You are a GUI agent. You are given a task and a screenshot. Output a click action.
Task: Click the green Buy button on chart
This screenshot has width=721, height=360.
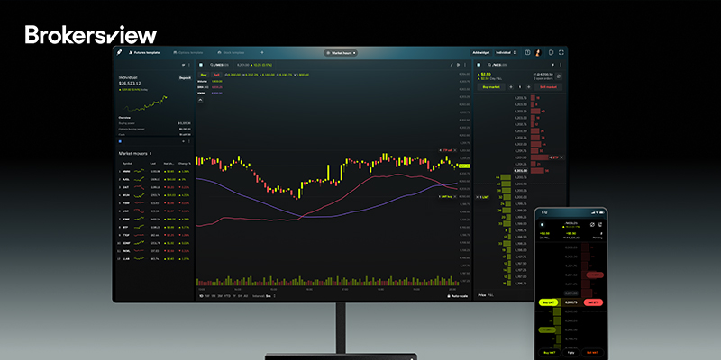pos(204,75)
